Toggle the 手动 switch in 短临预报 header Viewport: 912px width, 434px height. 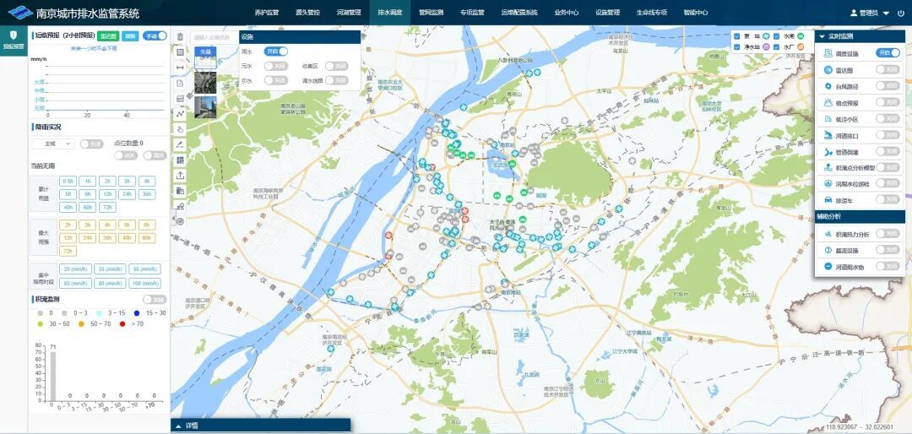pyautogui.click(x=155, y=36)
